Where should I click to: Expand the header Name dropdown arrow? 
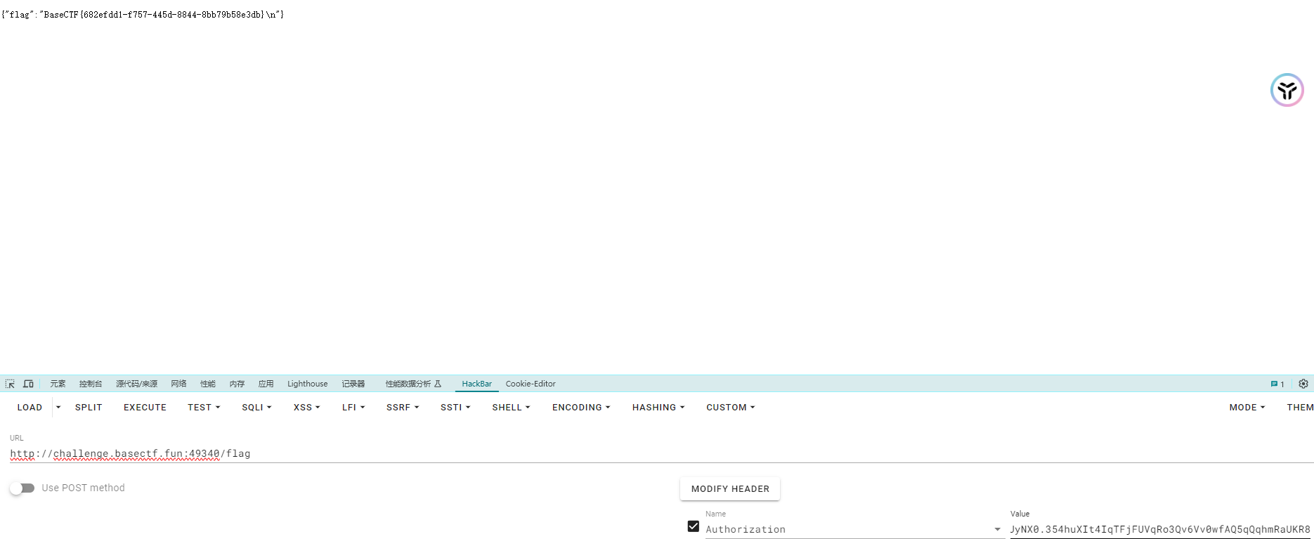click(x=997, y=529)
